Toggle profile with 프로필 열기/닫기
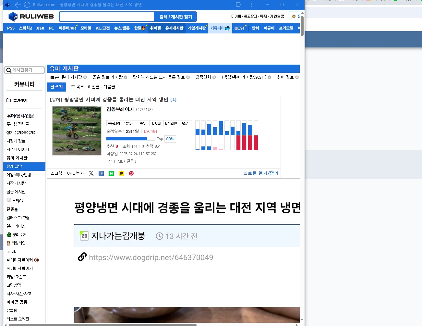The image size is (422, 326). 261,173
